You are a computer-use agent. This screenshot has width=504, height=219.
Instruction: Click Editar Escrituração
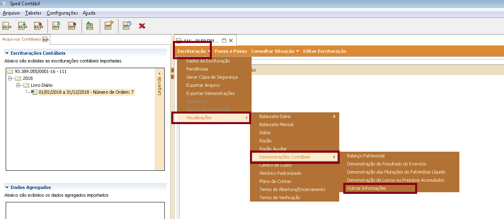pos(325,51)
